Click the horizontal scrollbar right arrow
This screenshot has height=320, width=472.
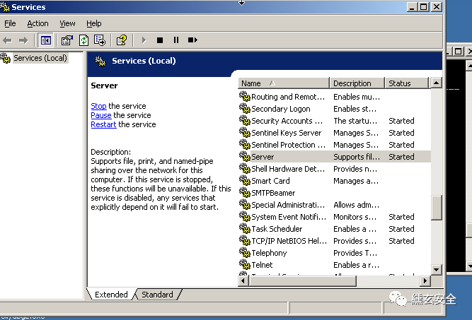coord(425,281)
